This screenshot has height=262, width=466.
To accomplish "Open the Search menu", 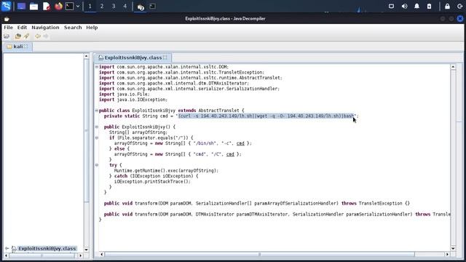I will point(73,28).
